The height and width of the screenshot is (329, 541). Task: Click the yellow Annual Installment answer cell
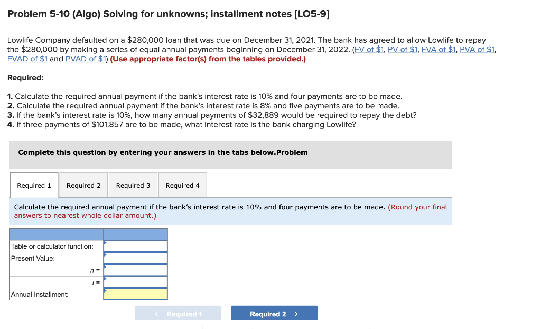coord(136,294)
